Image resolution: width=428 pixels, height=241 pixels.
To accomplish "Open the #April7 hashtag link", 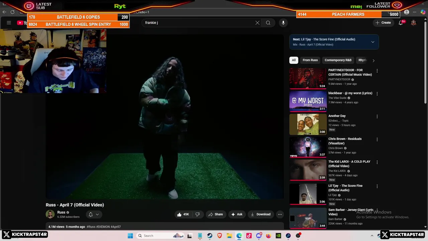I will click(116, 227).
